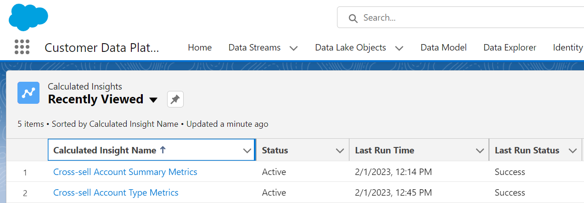This screenshot has width=584, height=203.
Task: Switch to the Data Model tab
Action: tap(444, 47)
